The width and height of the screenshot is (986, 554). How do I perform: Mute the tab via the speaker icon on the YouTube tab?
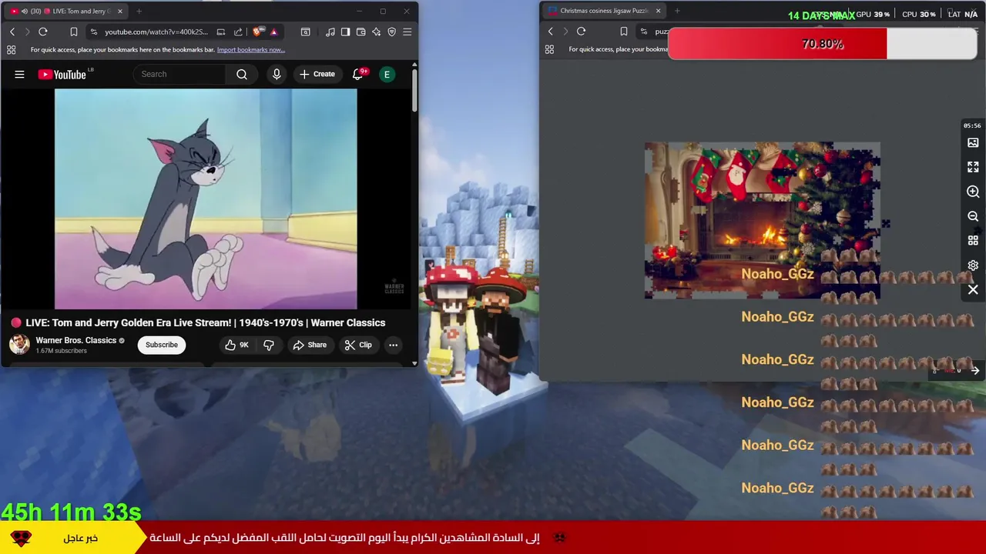(x=25, y=12)
